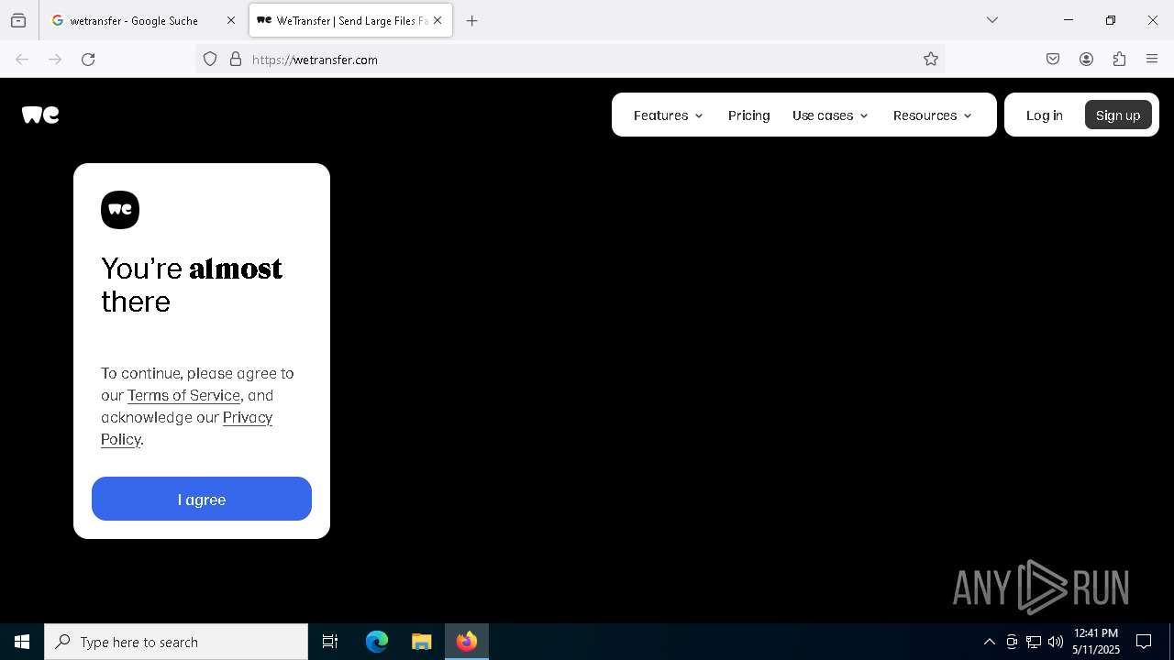Click the Windows taskbar search box

pos(176,642)
